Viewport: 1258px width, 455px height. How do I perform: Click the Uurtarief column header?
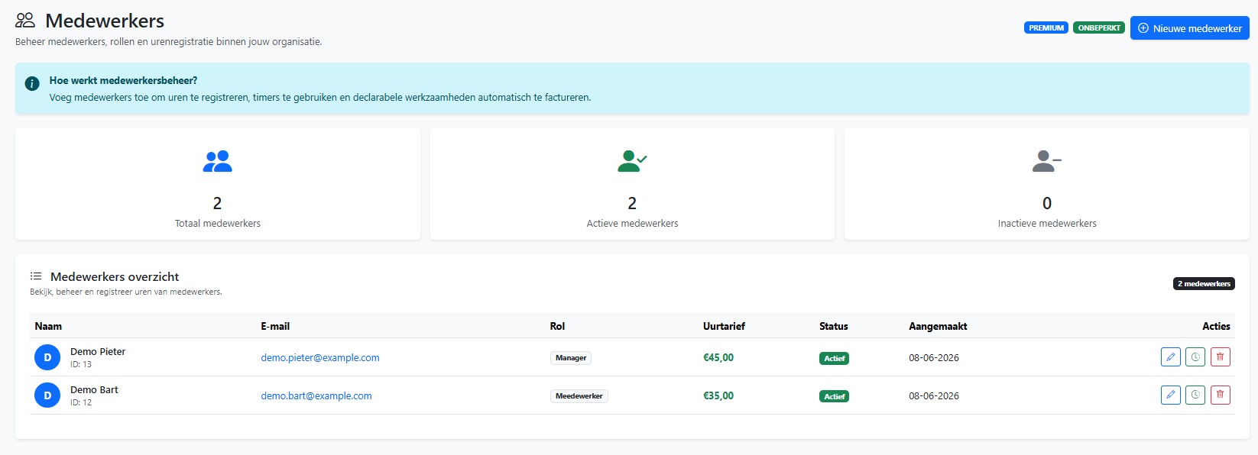point(724,326)
